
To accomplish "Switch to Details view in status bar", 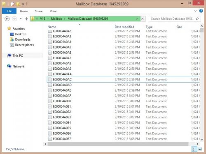I will [194, 149].
